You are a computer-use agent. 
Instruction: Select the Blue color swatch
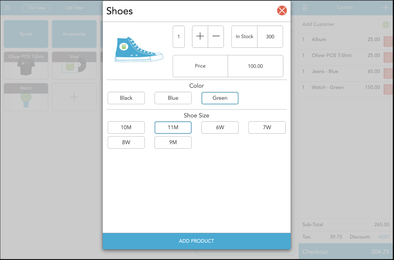[173, 98]
